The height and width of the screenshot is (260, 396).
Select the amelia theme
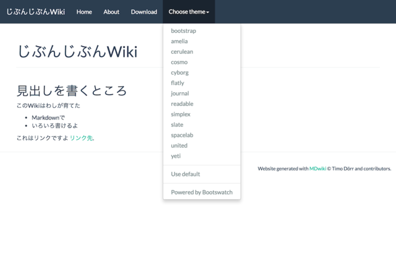[179, 41]
